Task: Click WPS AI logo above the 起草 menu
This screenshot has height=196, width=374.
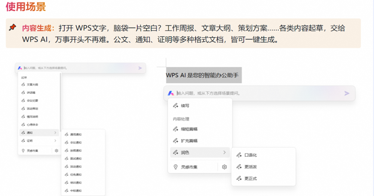Action: pyautogui.click(x=20, y=68)
